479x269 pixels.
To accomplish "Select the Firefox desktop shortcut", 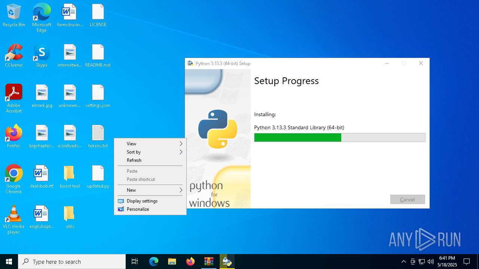I will point(14,137).
